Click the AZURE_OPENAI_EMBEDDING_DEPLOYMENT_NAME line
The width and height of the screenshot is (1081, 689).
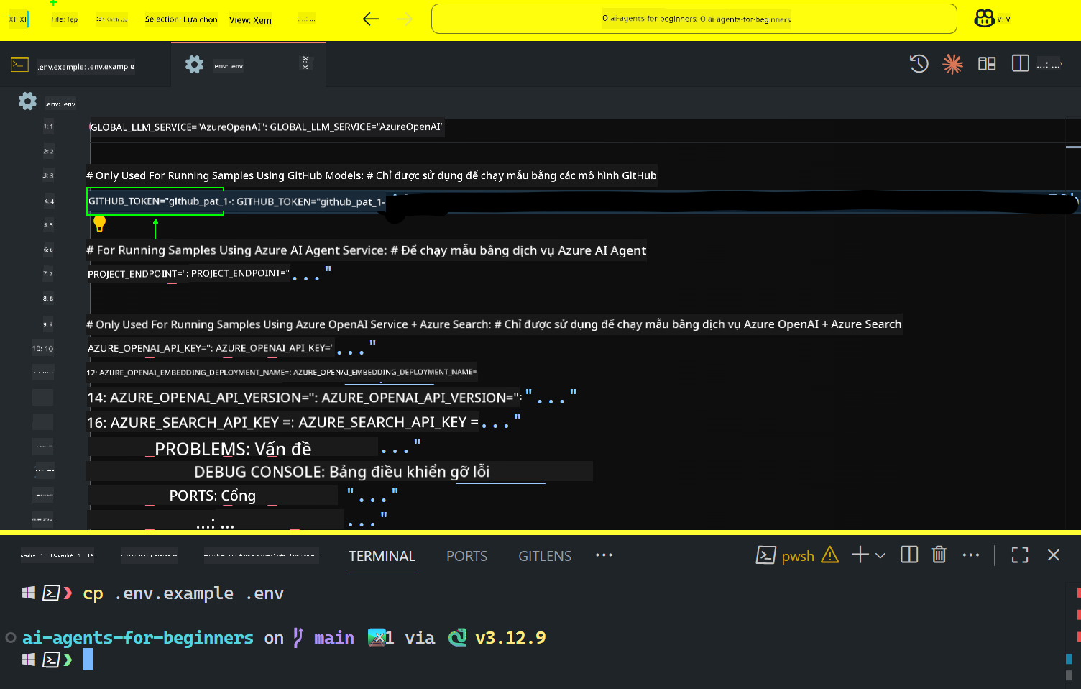click(281, 372)
